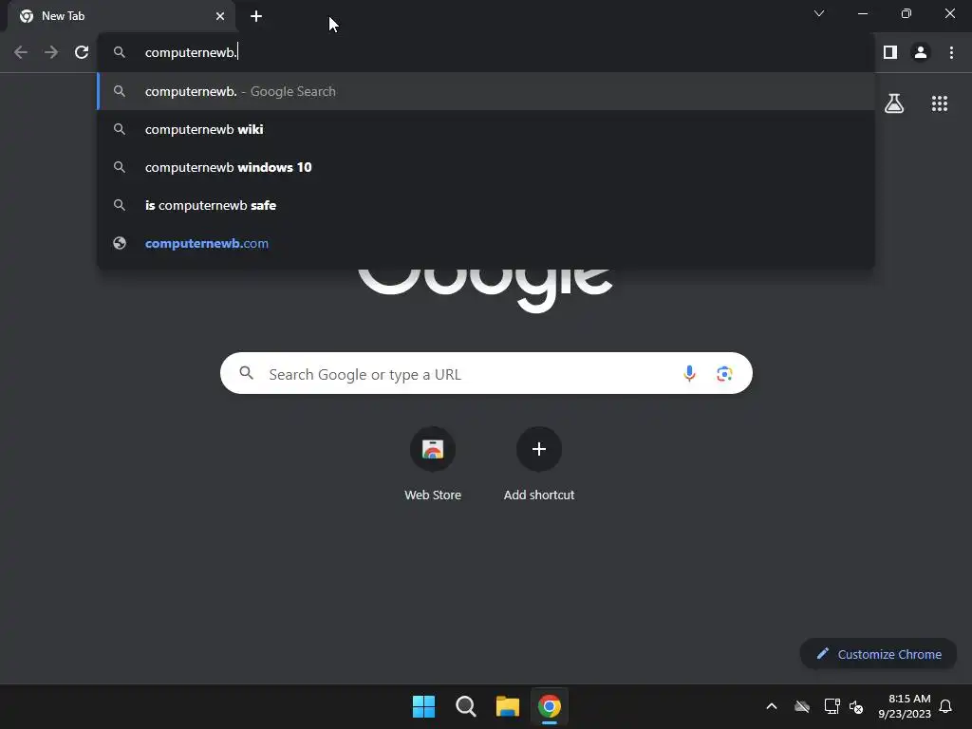Open the computernewb.com URL suggestion
Viewport: 972px width, 729px height.
coord(486,243)
